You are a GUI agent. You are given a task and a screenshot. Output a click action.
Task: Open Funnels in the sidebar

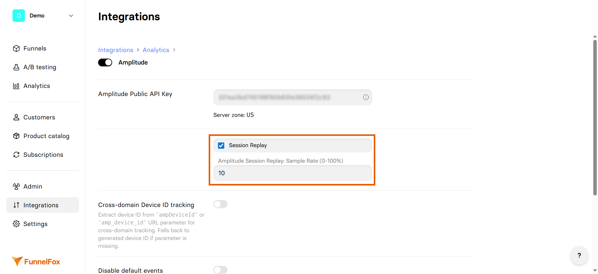click(43, 48)
